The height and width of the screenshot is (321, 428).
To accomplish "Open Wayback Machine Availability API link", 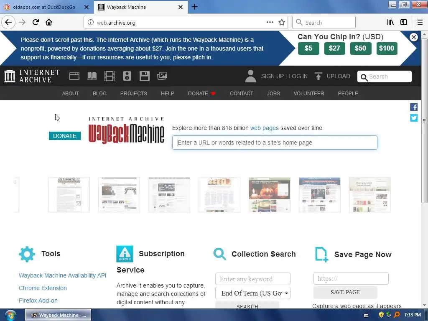I will tap(62, 275).
